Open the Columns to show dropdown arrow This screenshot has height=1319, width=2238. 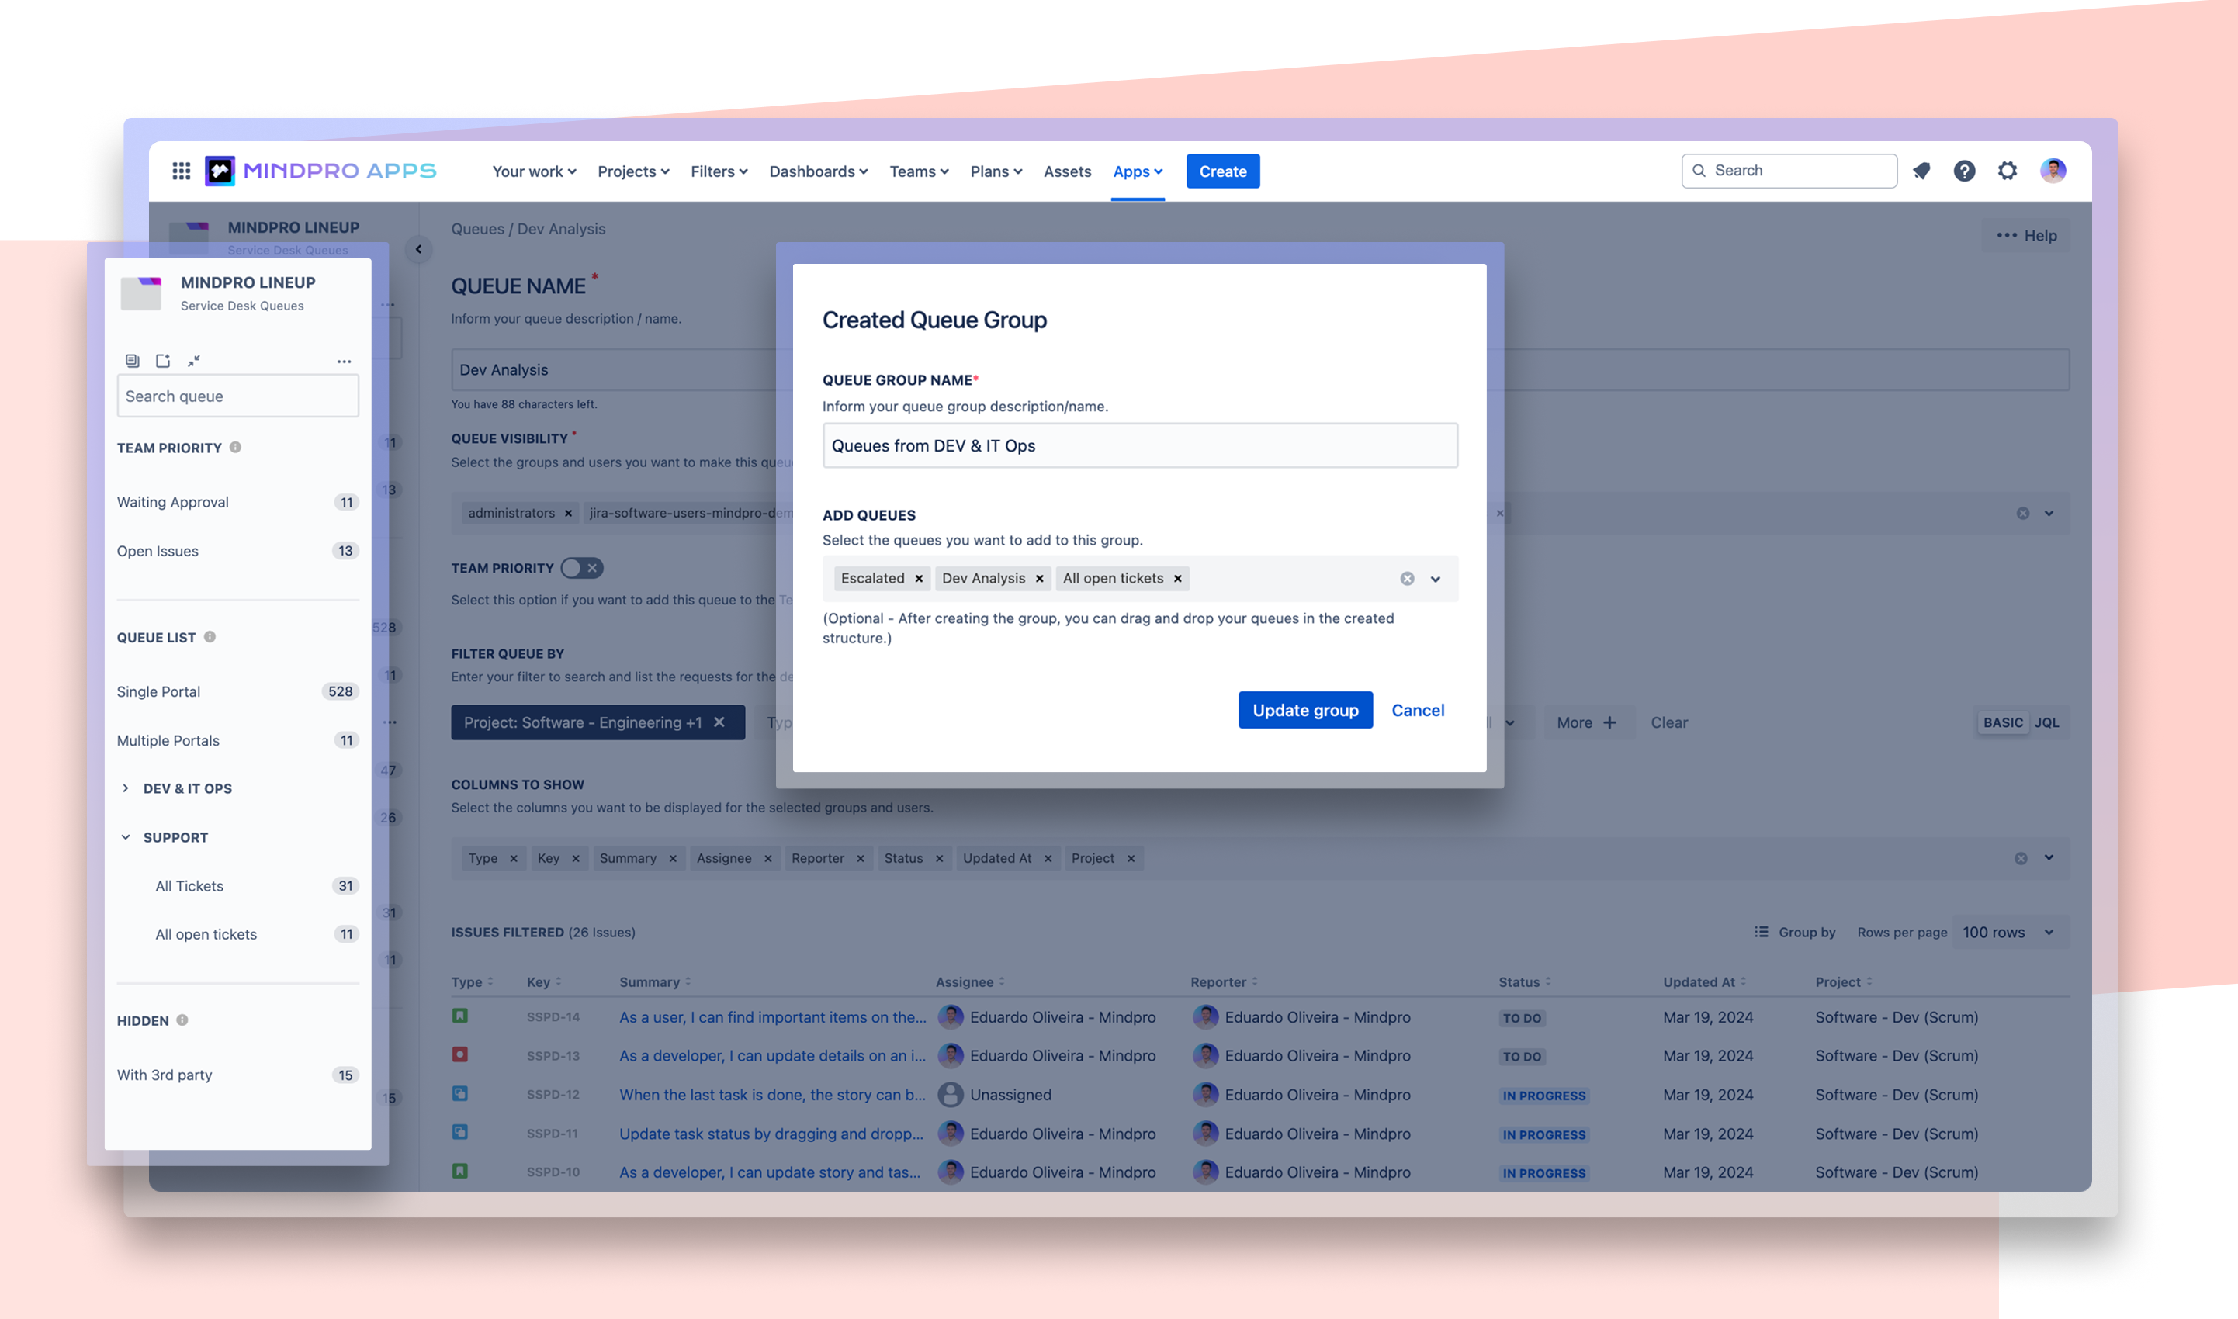tap(2048, 857)
